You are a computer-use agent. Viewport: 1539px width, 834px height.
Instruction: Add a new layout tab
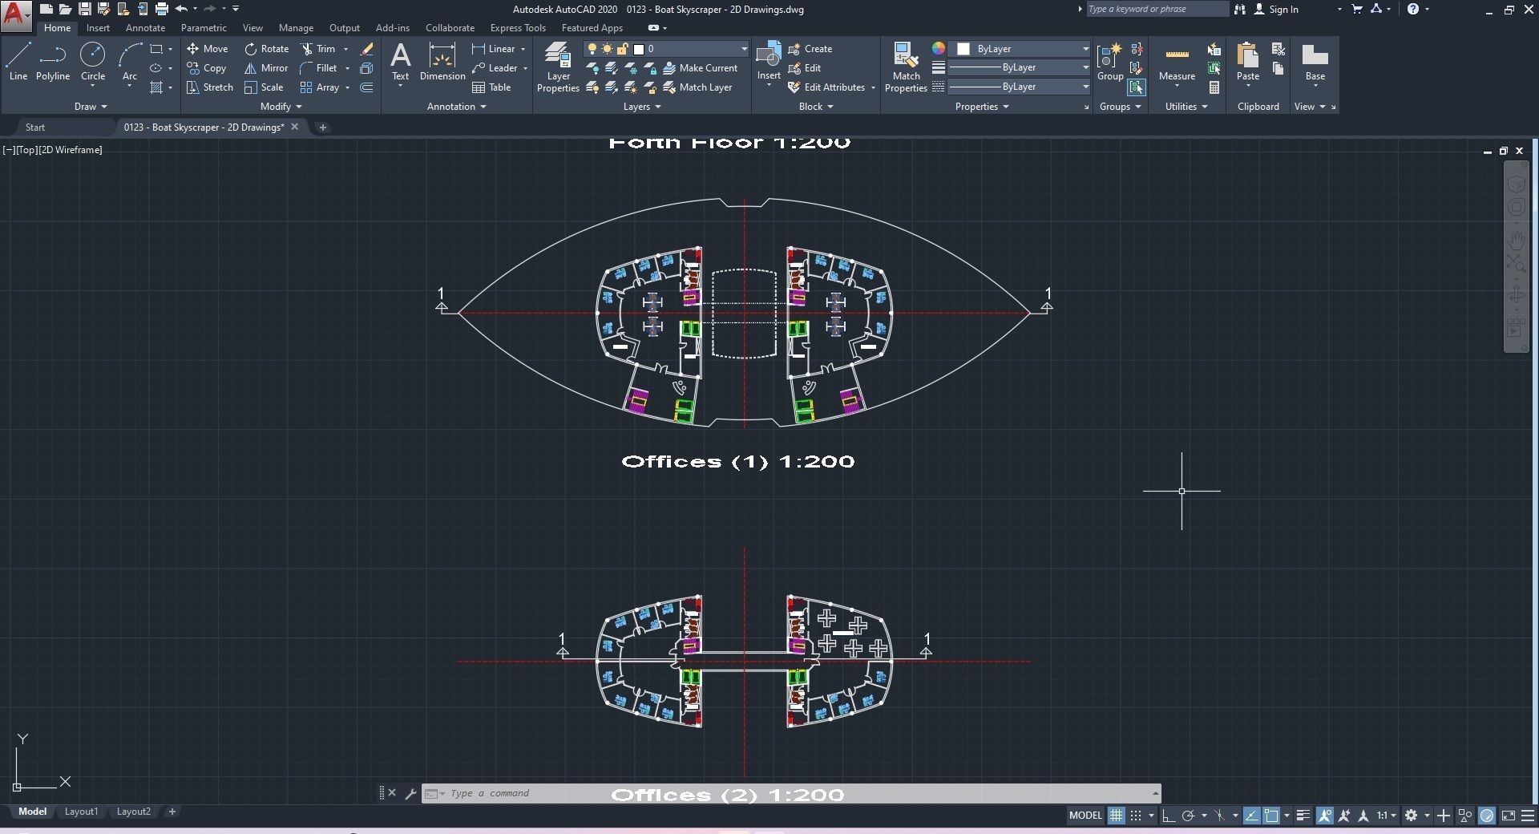(172, 812)
